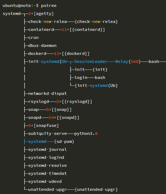Image resolution: width=166 pixels, height=194 pixels.
Task: Click the "unattended-upgr" process name
Action: click(x=48, y=189)
